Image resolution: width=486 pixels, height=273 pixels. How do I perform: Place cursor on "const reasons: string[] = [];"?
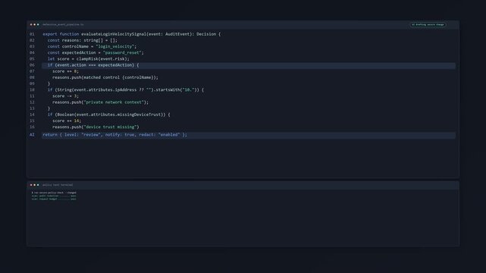tap(83, 40)
